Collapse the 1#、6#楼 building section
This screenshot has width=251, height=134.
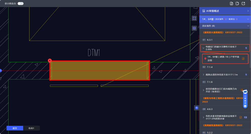tap(248, 19)
